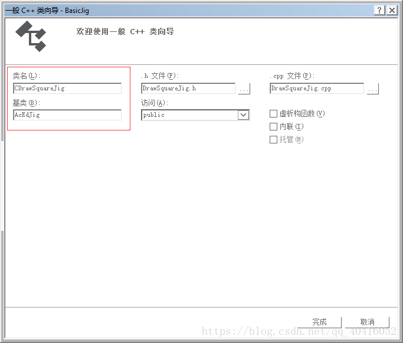Open the browse button beside the .h file field

244,89
